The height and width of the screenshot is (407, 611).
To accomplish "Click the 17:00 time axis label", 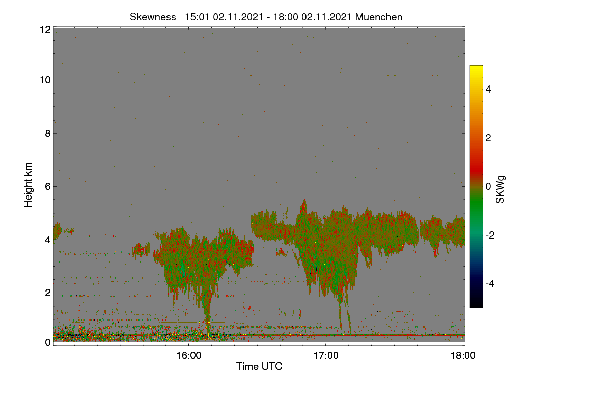I will pyautogui.click(x=326, y=355).
